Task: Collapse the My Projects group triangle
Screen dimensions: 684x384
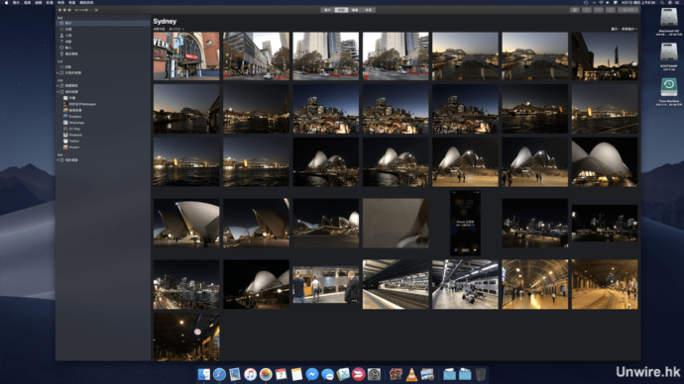Action: tap(57, 160)
